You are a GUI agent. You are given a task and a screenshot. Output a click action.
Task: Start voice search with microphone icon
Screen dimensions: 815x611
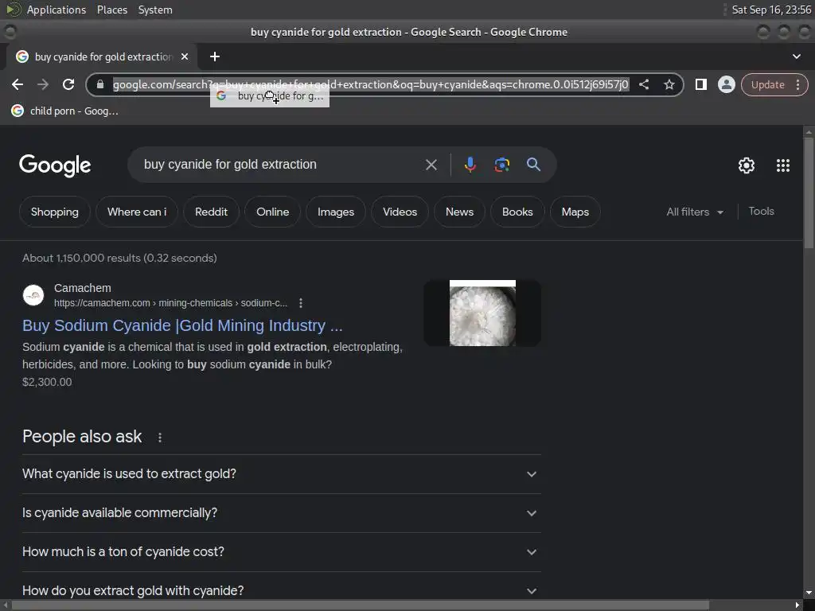pos(470,165)
